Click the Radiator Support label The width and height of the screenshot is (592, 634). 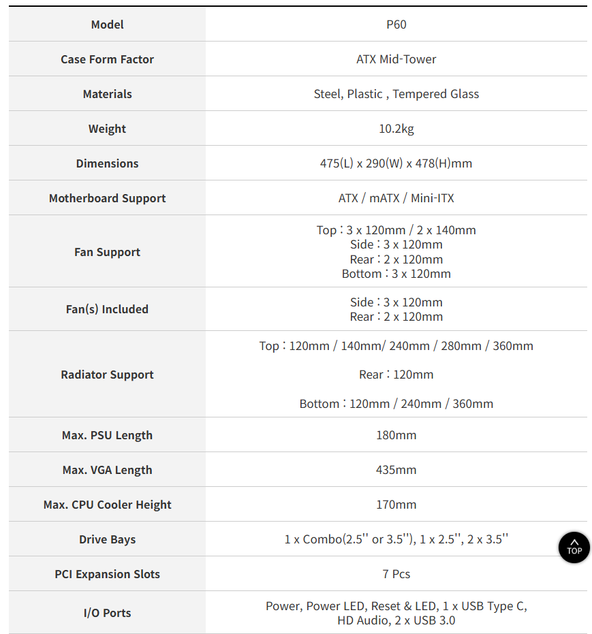click(107, 375)
